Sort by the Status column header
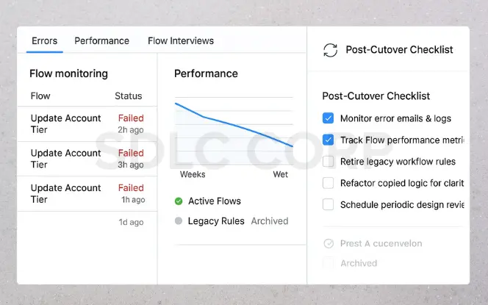 point(128,96)
